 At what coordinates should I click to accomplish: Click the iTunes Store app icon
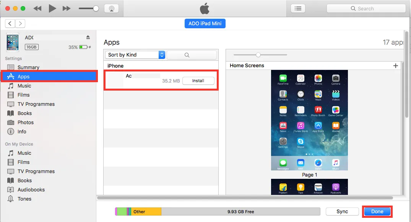301,126
